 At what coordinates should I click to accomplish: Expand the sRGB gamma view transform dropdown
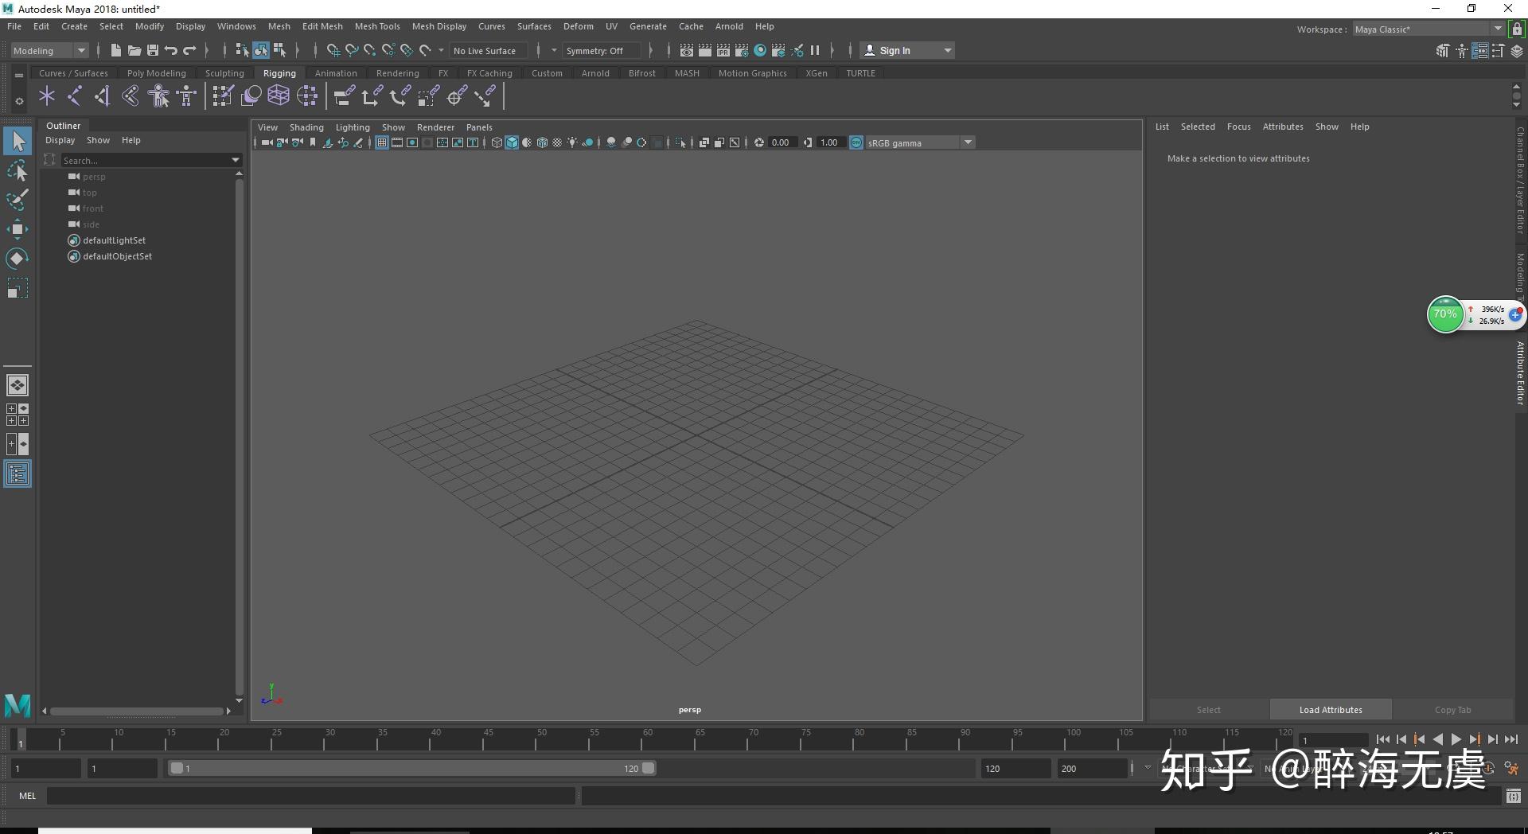968,143
